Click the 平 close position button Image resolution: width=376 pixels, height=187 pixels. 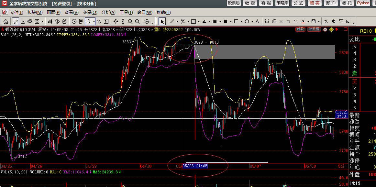340,21
